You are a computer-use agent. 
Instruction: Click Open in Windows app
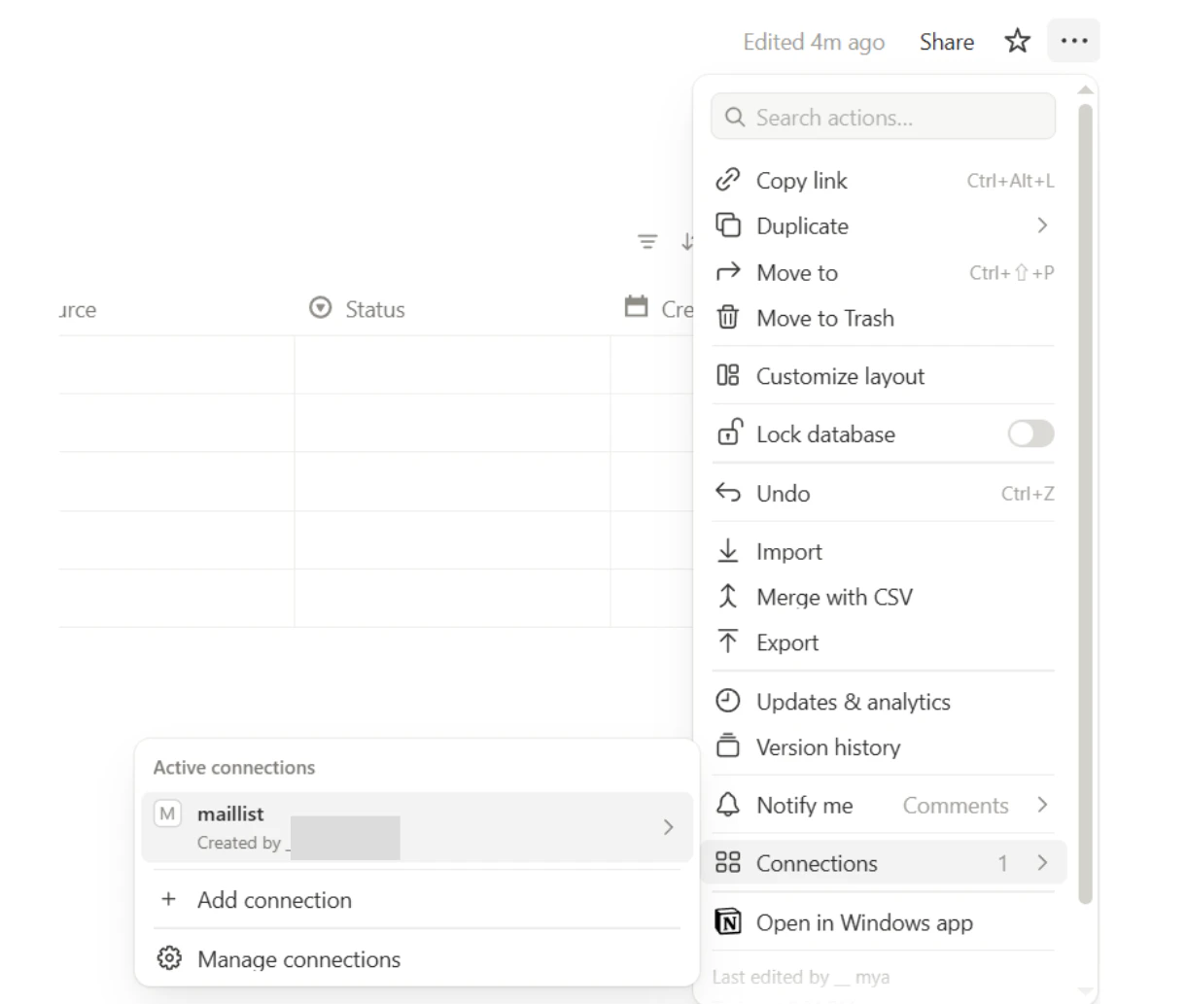point(884,922)
